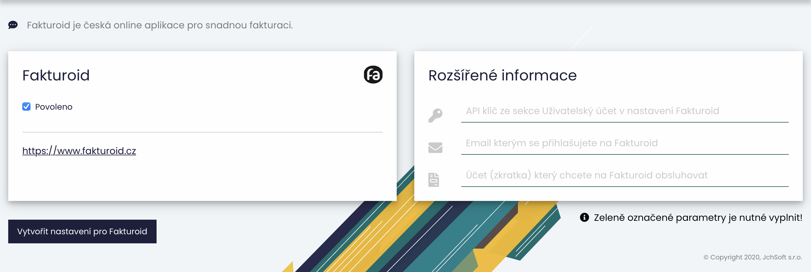811x272 pixels.
Task: Click the document icon beside account field
Action: 434,180
